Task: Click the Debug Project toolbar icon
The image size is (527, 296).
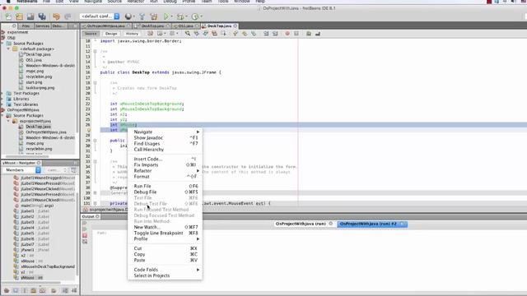Action: 180,16
